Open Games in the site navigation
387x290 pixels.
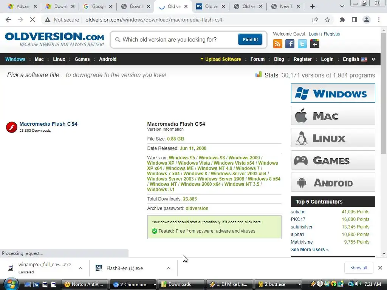click(x=82, y=59)
